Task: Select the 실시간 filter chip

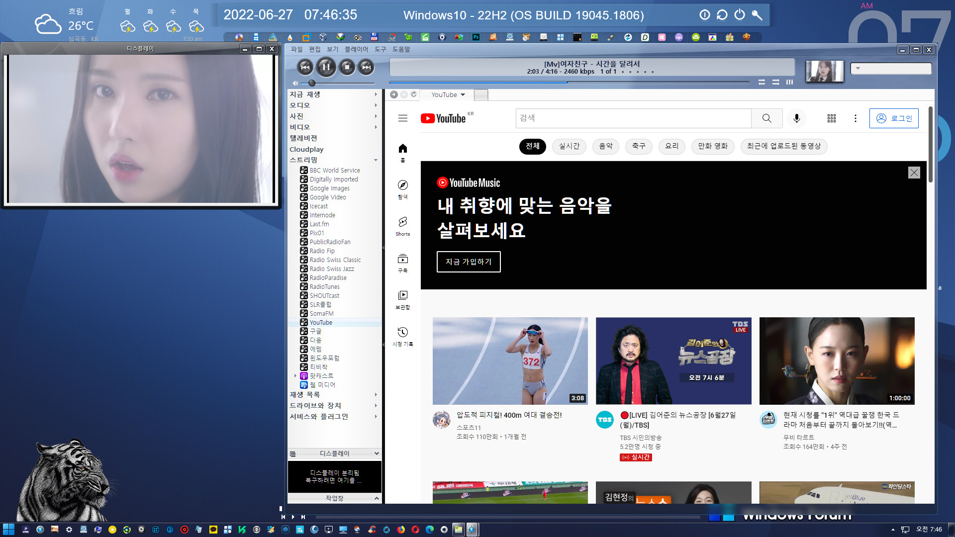Action: click(x=569, y=146)
